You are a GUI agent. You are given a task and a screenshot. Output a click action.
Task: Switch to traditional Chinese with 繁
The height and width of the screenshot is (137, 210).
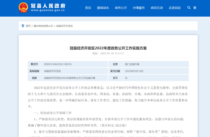pyautogui.click(x=195, y=8)
